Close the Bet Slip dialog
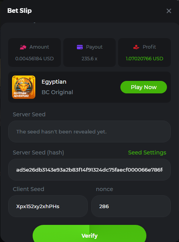179x242 pixels. click(169, 11)
